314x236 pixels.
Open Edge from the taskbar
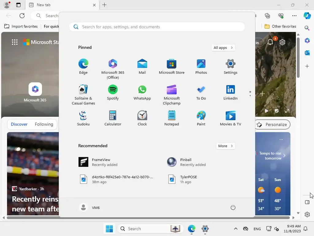[192, 229]
